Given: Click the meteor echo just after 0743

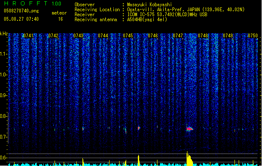Looking at the screenshot, I should point(83,129).
